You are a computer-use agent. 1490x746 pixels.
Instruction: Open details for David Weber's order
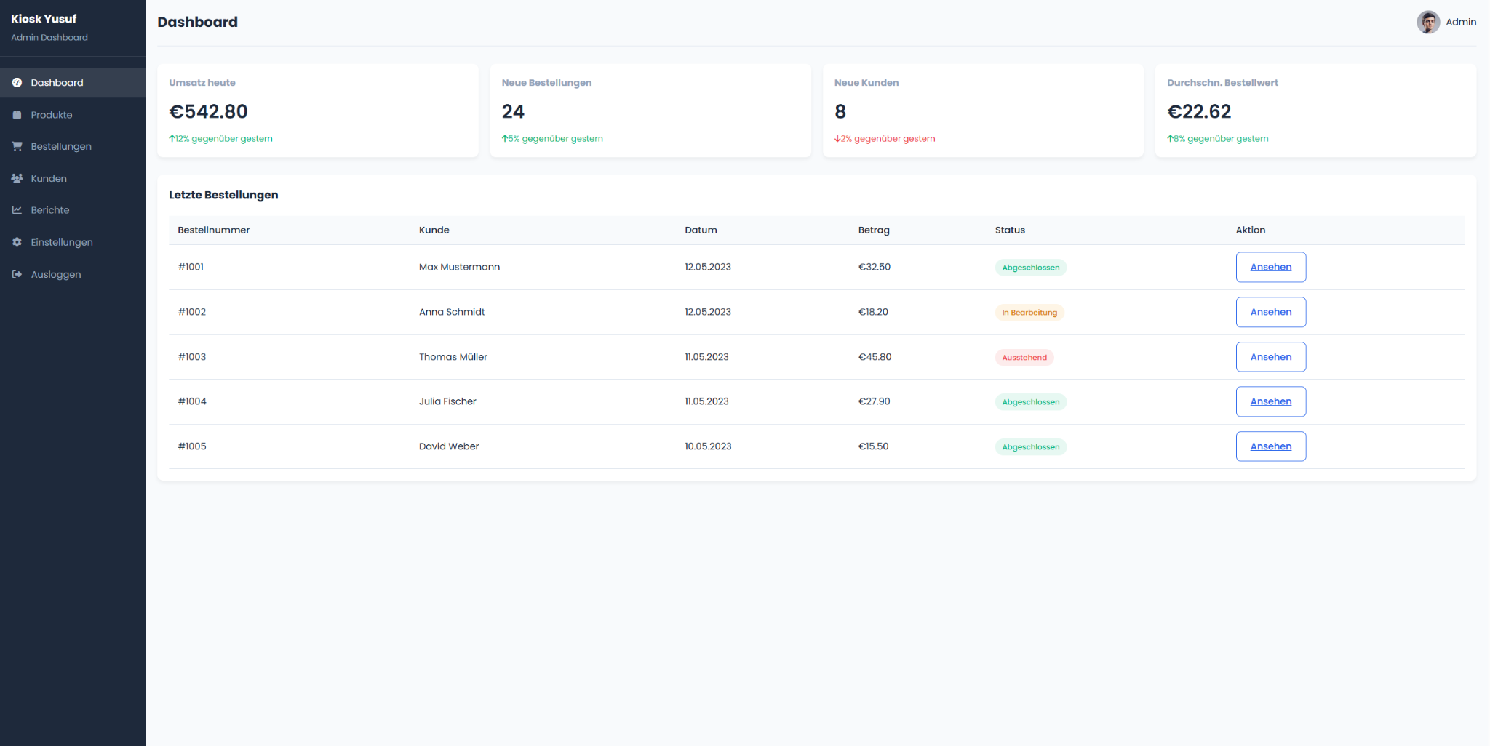coord(1270,446)
